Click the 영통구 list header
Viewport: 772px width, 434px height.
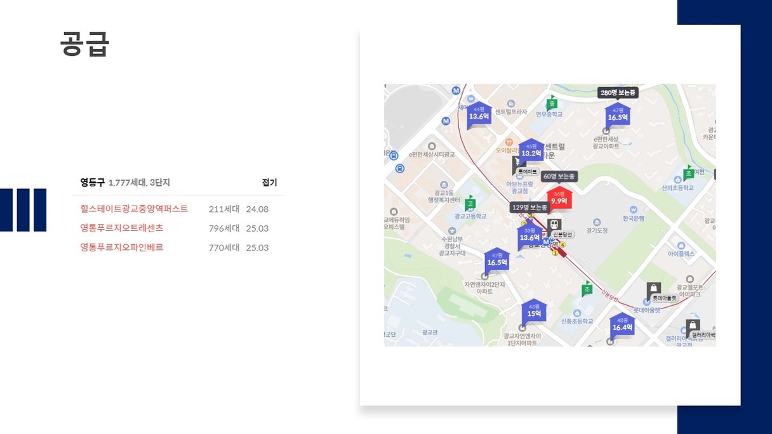coord(92,182)
